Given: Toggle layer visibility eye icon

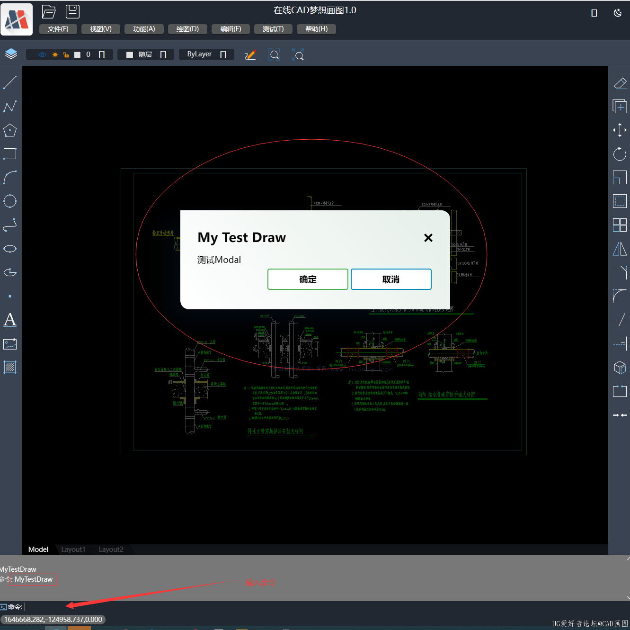Looking at the screenshot, I should (x=43, y=54).
